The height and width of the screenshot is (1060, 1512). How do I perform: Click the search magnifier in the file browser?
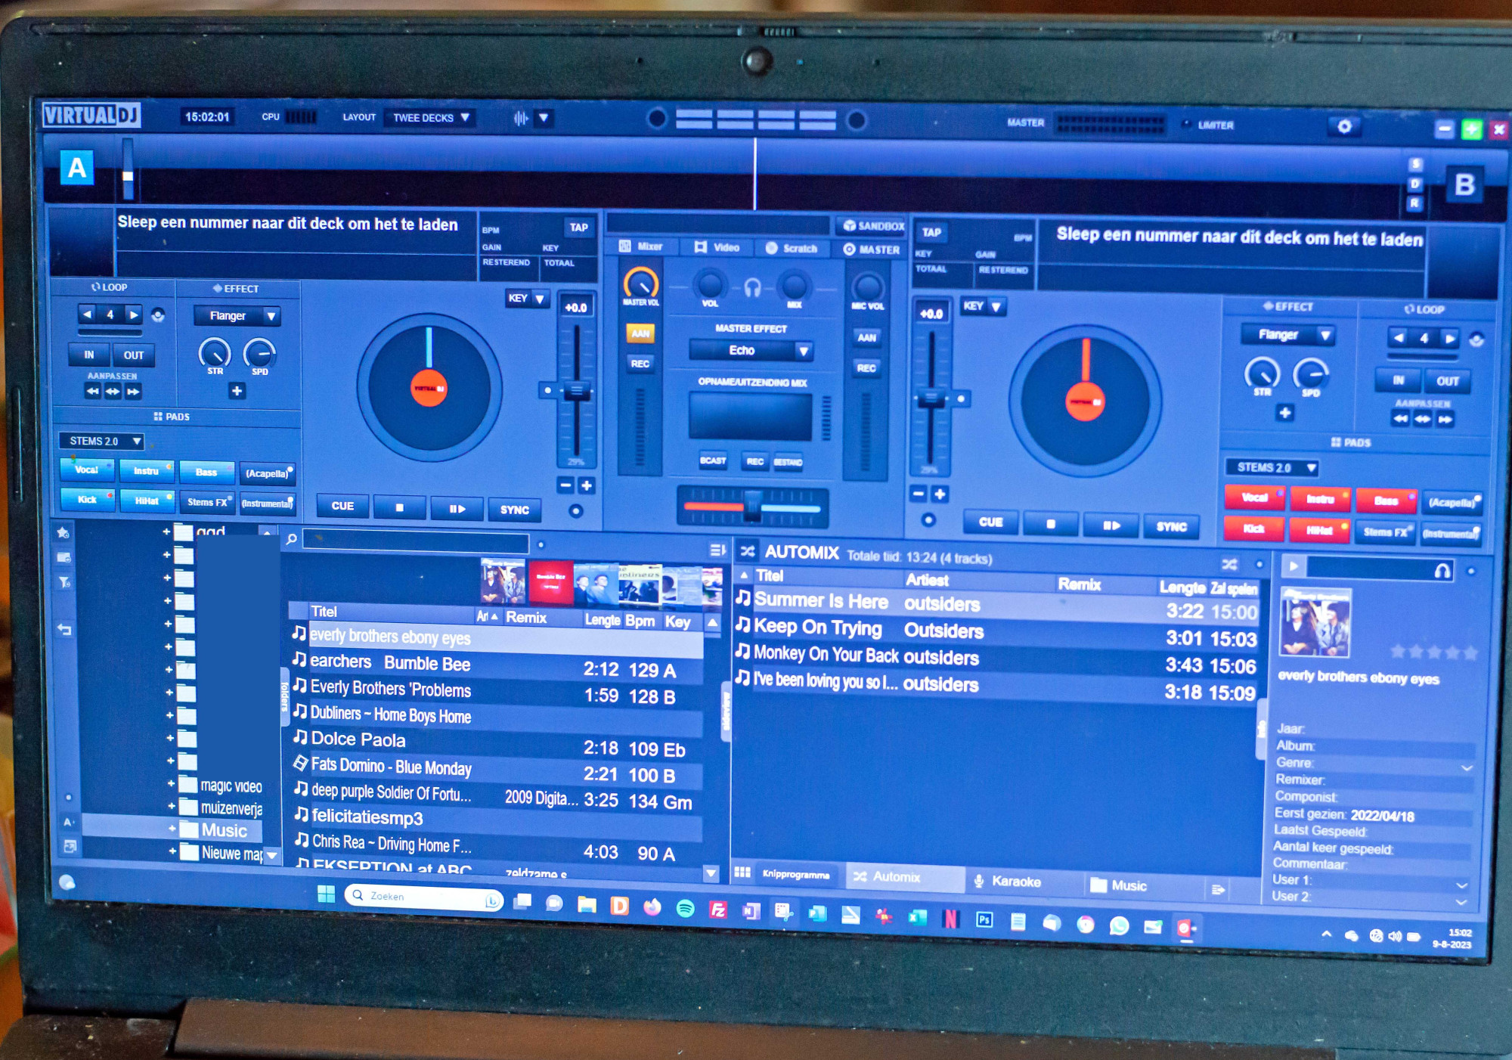pyautogui.click(x=291, y=540)
